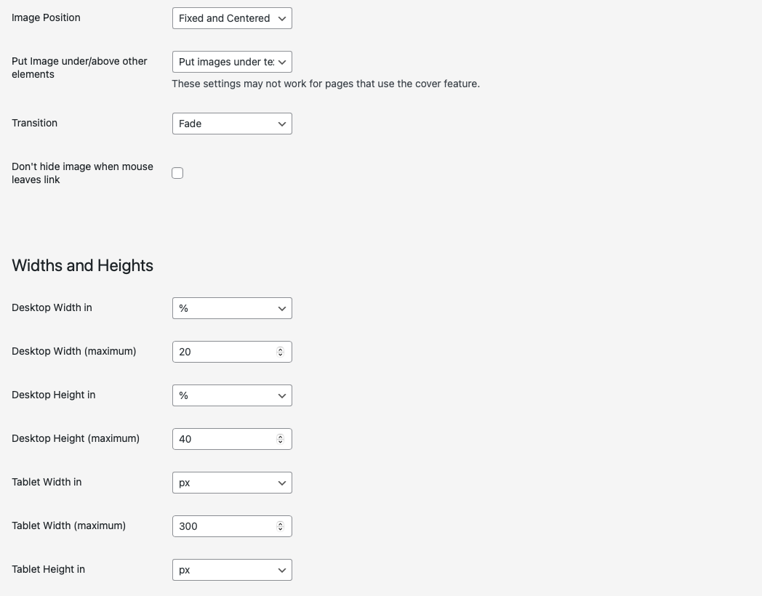Focus the Desktop Height (maximum) field
This screenshot has width=762, height=596.
click(222, 439)
